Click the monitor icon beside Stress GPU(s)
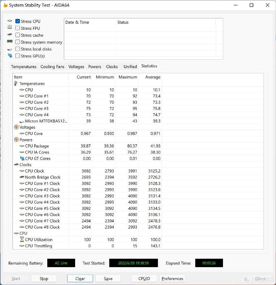The width and height of the screenshot is (276, 285). coord(10,55)
